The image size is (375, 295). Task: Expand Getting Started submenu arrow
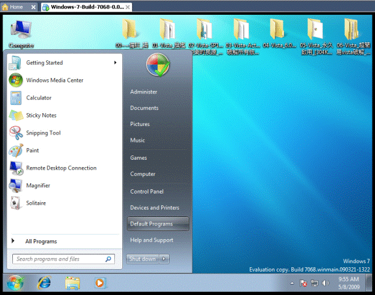point(116,63)
